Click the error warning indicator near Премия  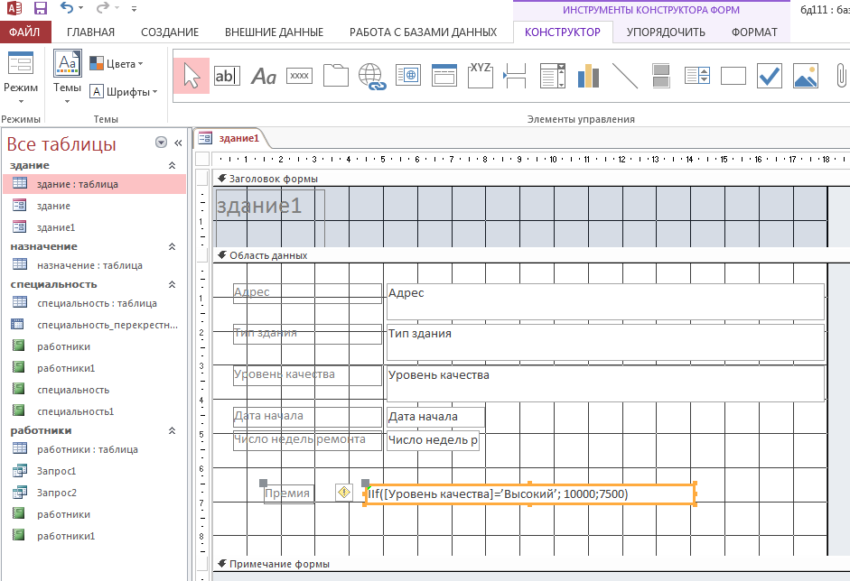[344, 493]
